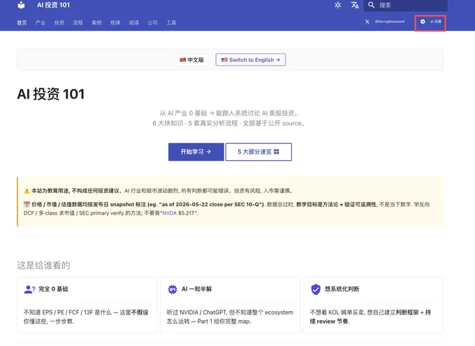
Task: Click the yellow warning triangle icon
Action: [x=27, y=191]
